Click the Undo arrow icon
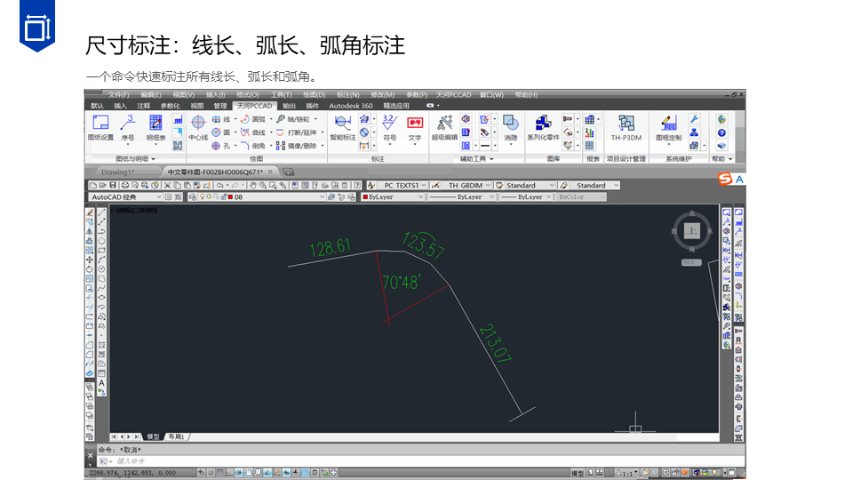 tap(219, 186)
